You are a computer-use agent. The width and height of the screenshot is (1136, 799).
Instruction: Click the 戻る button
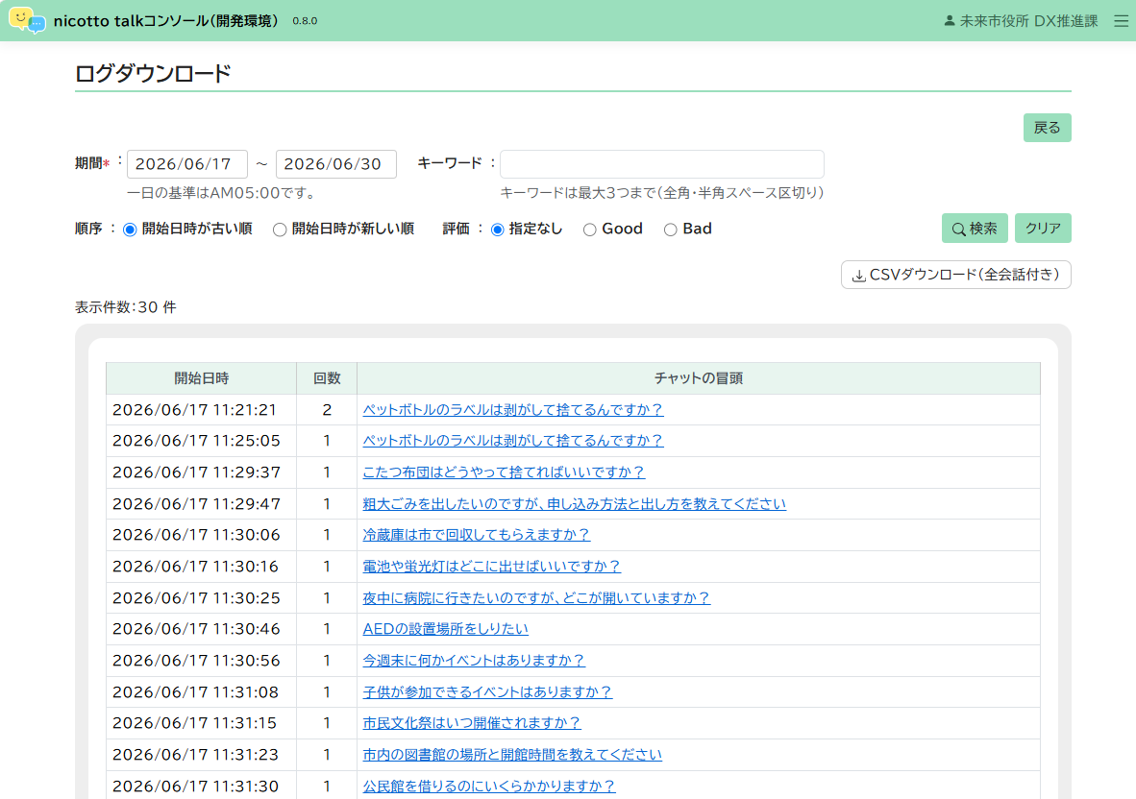click(x=1047, y=128)
